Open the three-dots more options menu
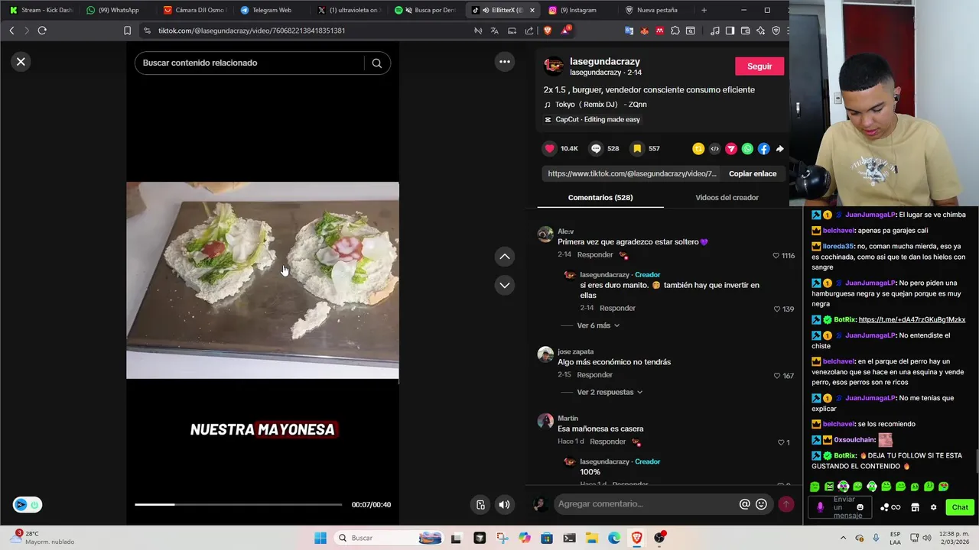This screenshot has height=550, width=979. [505, 62]
